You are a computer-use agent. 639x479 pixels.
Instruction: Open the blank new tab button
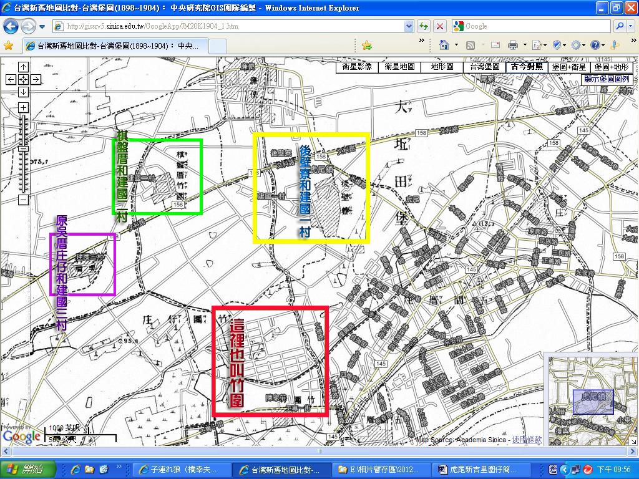pyautogui.click(x=218, y=46)
